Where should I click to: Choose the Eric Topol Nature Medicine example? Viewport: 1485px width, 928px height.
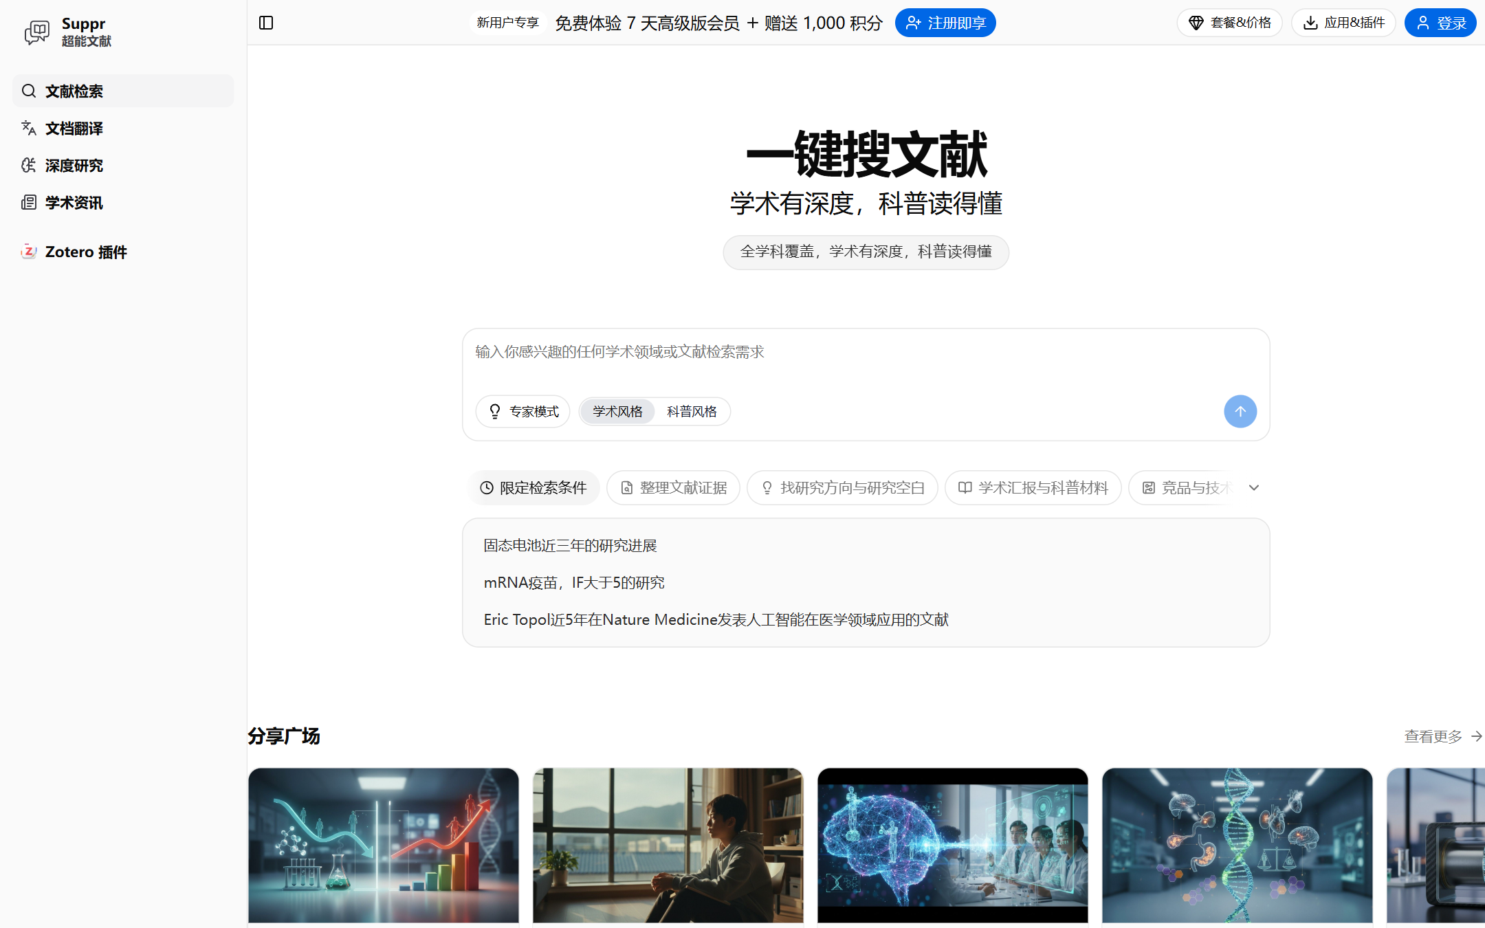(x=716, y=619)
